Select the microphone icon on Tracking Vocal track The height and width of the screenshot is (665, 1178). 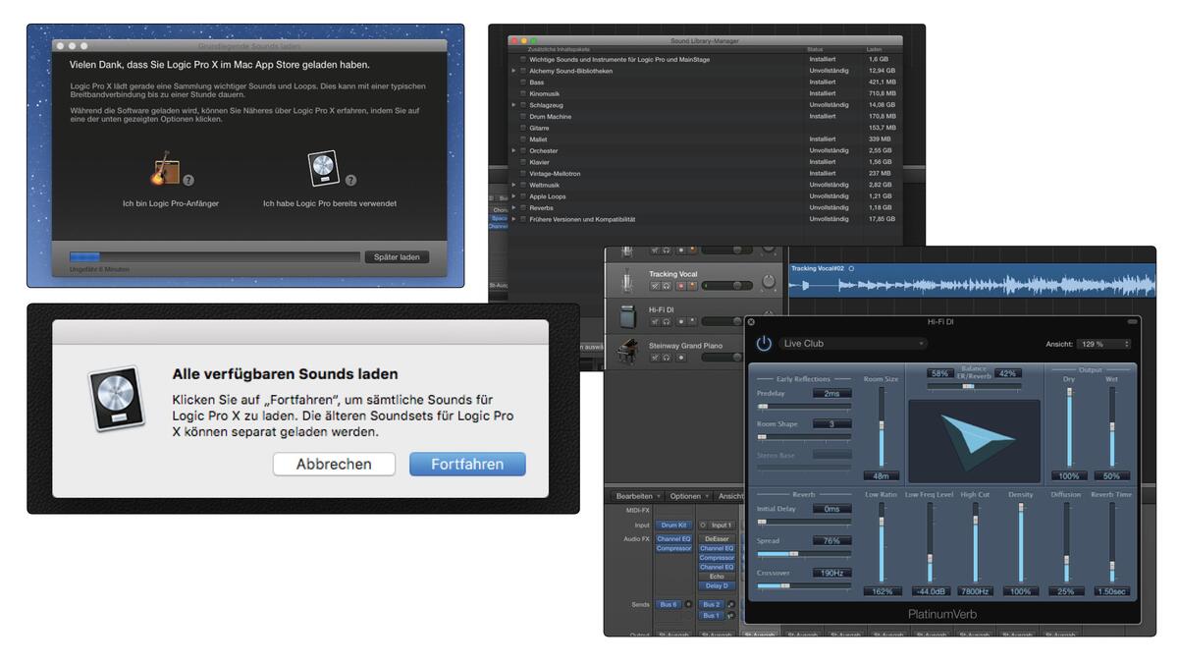coord(627,281)
